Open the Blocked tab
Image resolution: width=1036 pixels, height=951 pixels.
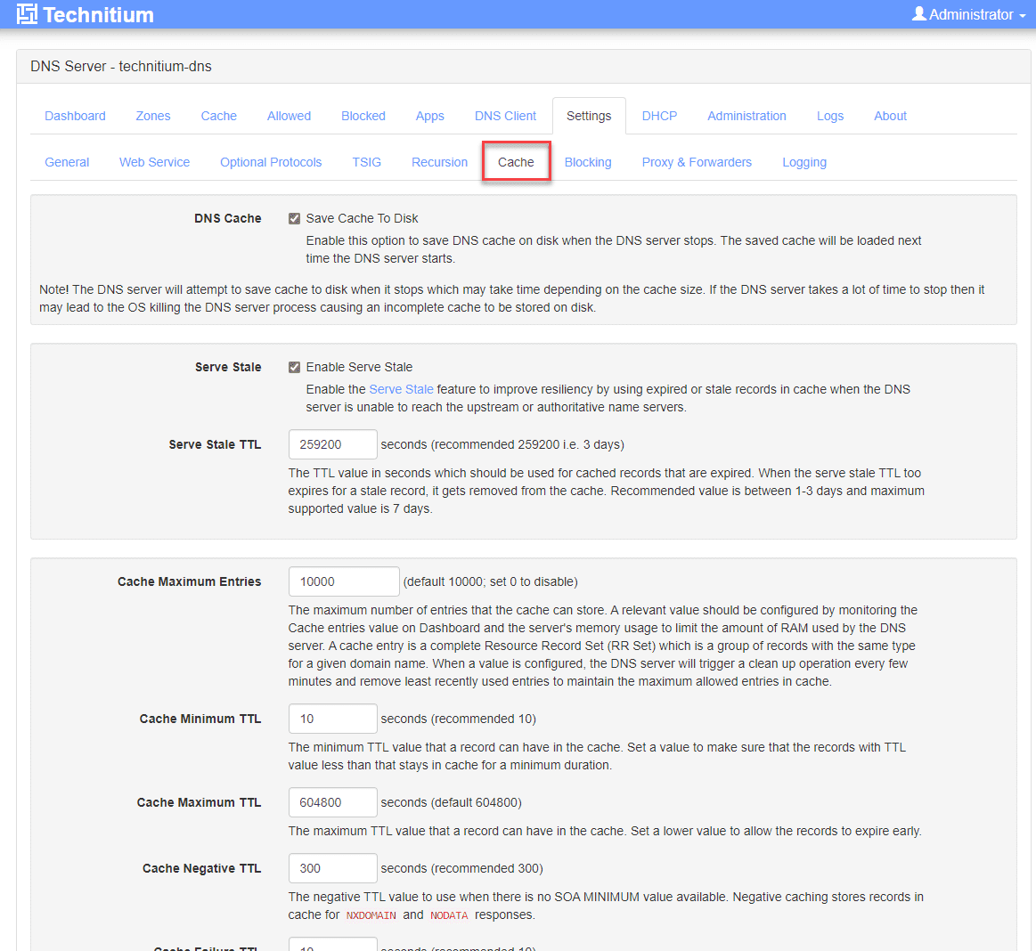coord(363,116)
